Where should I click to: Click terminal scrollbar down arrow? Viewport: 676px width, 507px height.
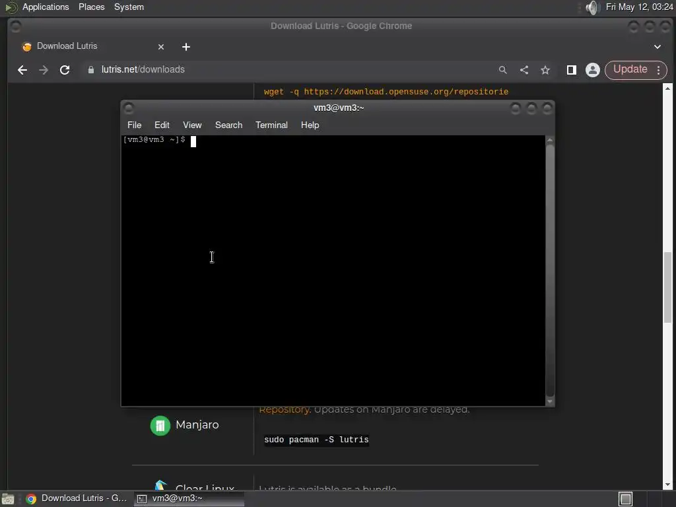click(550, 402)
